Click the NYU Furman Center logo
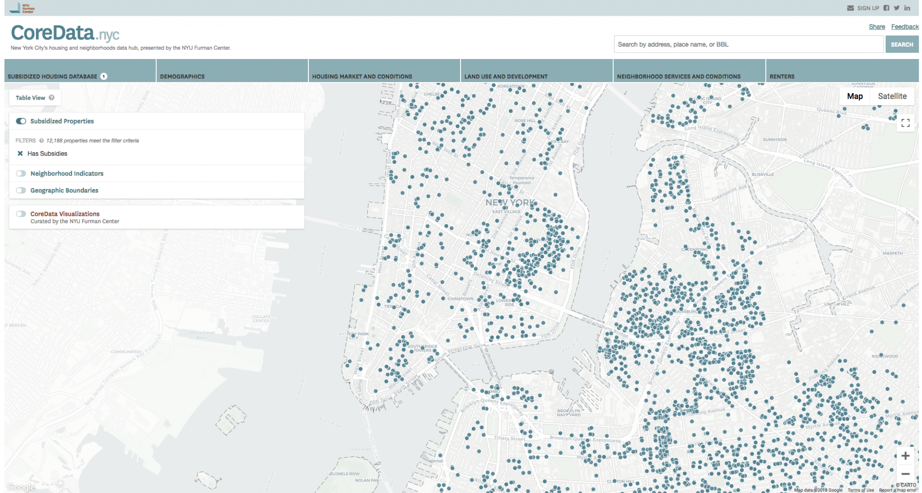Image resolution: width=922 pixels, height=493 pixels. click(22, 8)
